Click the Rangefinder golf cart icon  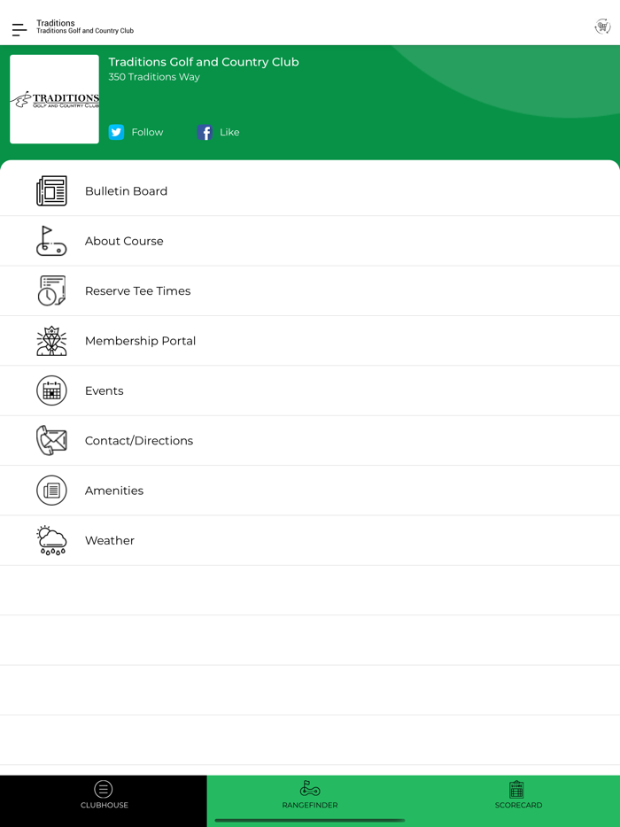310,788
